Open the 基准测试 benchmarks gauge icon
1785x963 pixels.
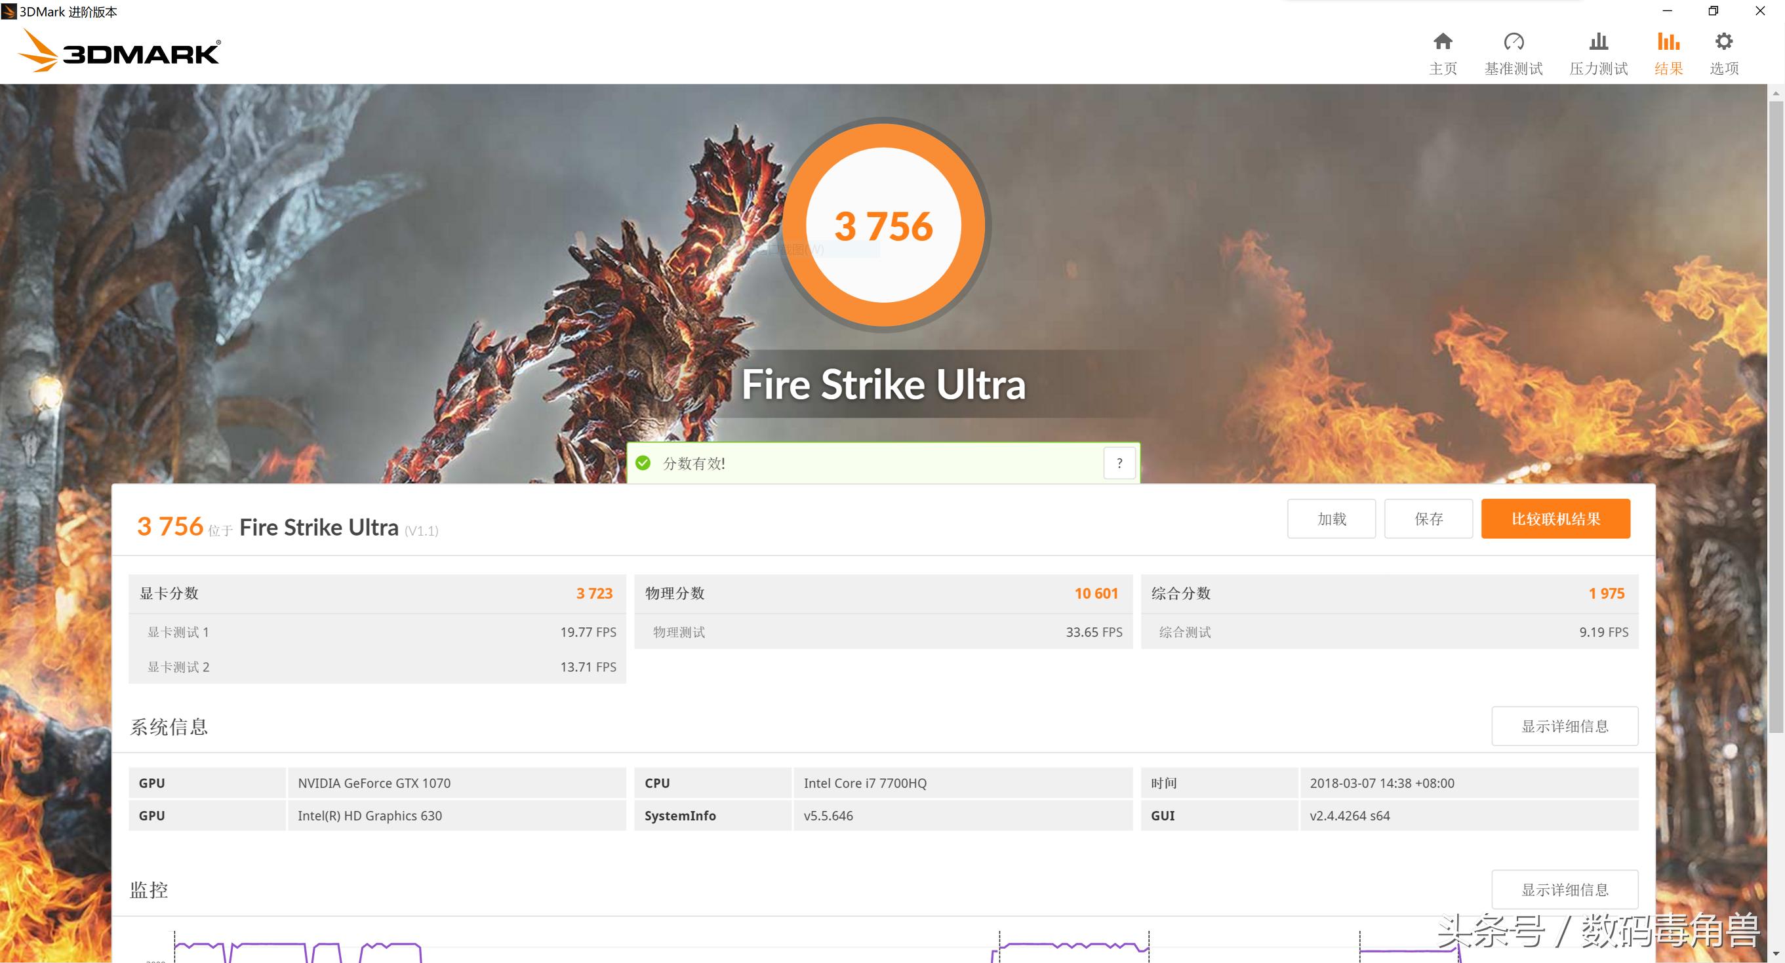tap(1514, 42)
